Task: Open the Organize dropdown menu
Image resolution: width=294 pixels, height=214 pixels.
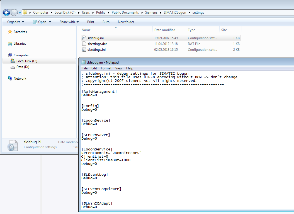Action: pos(16,22)
